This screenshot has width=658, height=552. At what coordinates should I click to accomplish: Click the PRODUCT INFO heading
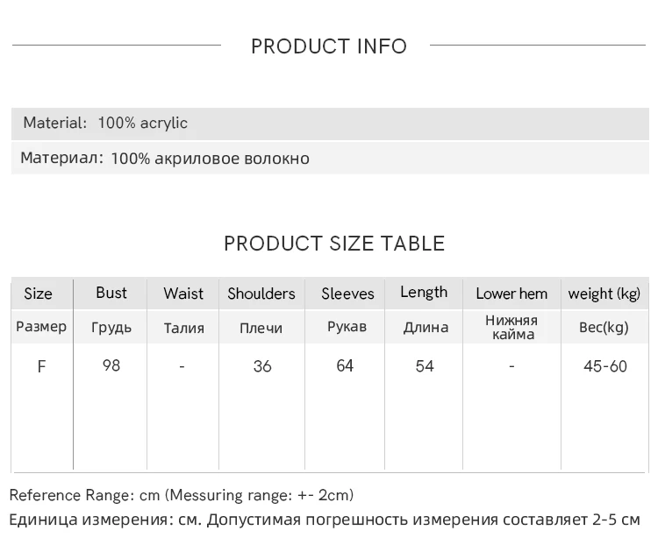pyautogui.click(x=329, y=46)
